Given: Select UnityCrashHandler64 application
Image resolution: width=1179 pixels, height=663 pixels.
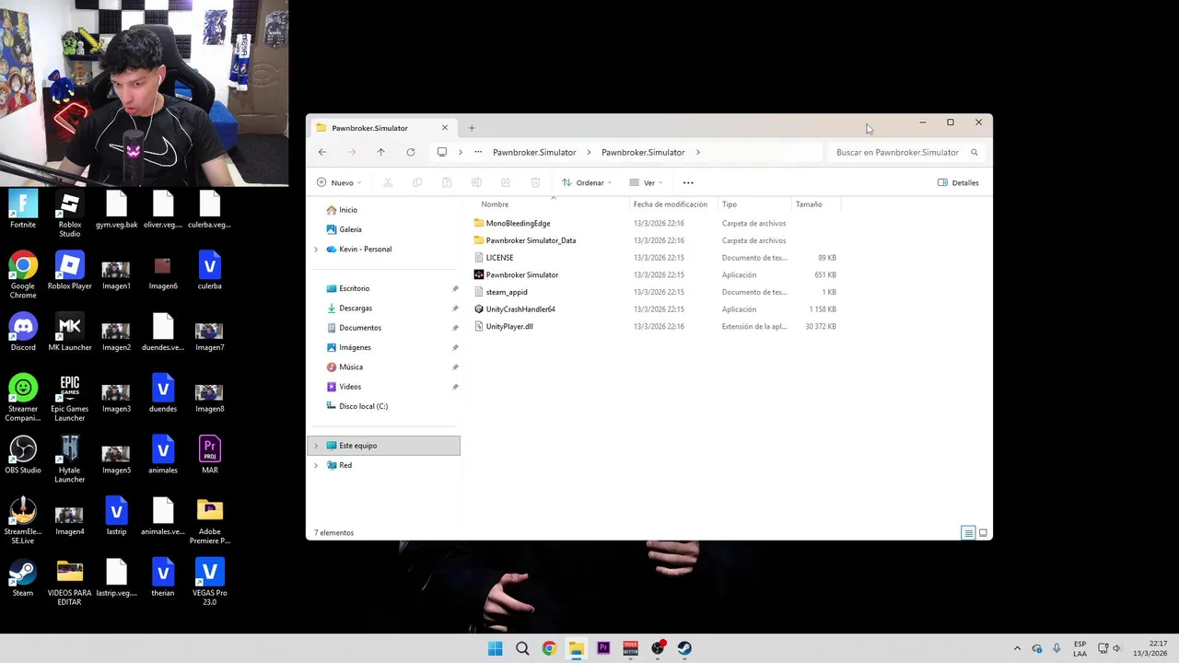Looking at the screenshot, I should [x=520, y=309].
